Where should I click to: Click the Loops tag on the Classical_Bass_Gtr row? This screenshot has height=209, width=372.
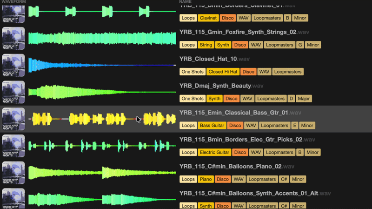click(188, 125)
